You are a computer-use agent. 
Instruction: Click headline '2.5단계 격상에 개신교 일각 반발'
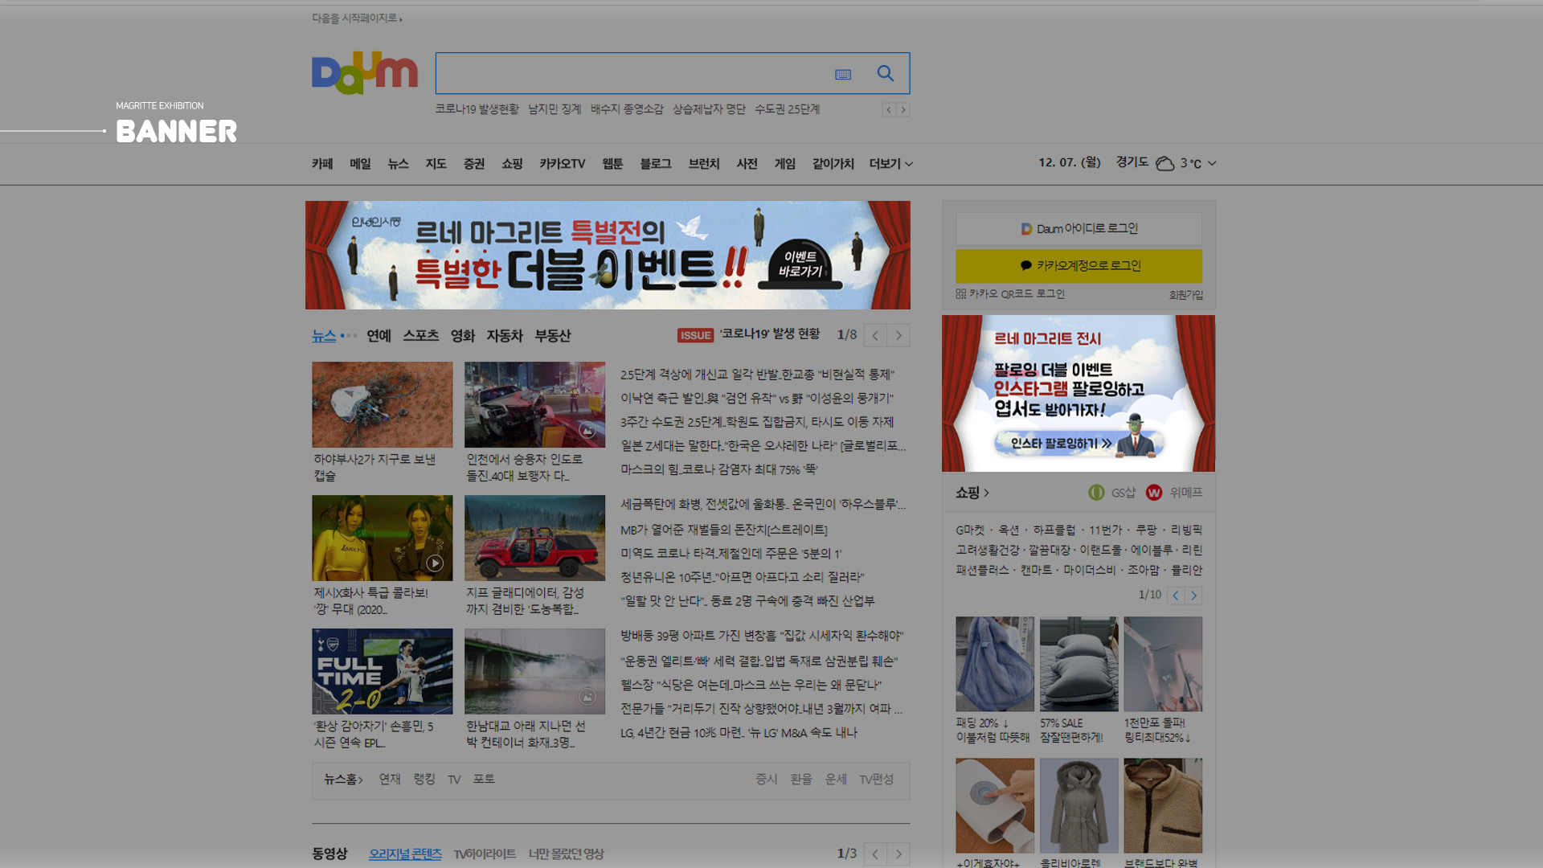(757, 375)
